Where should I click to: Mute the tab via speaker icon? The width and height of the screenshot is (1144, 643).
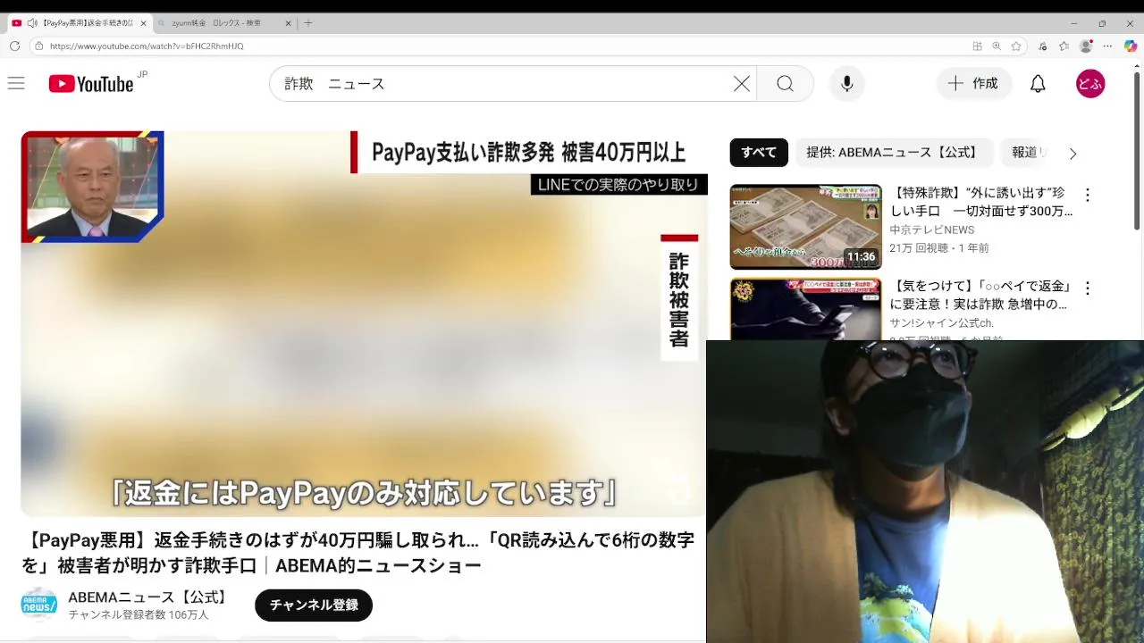point(31,23)
